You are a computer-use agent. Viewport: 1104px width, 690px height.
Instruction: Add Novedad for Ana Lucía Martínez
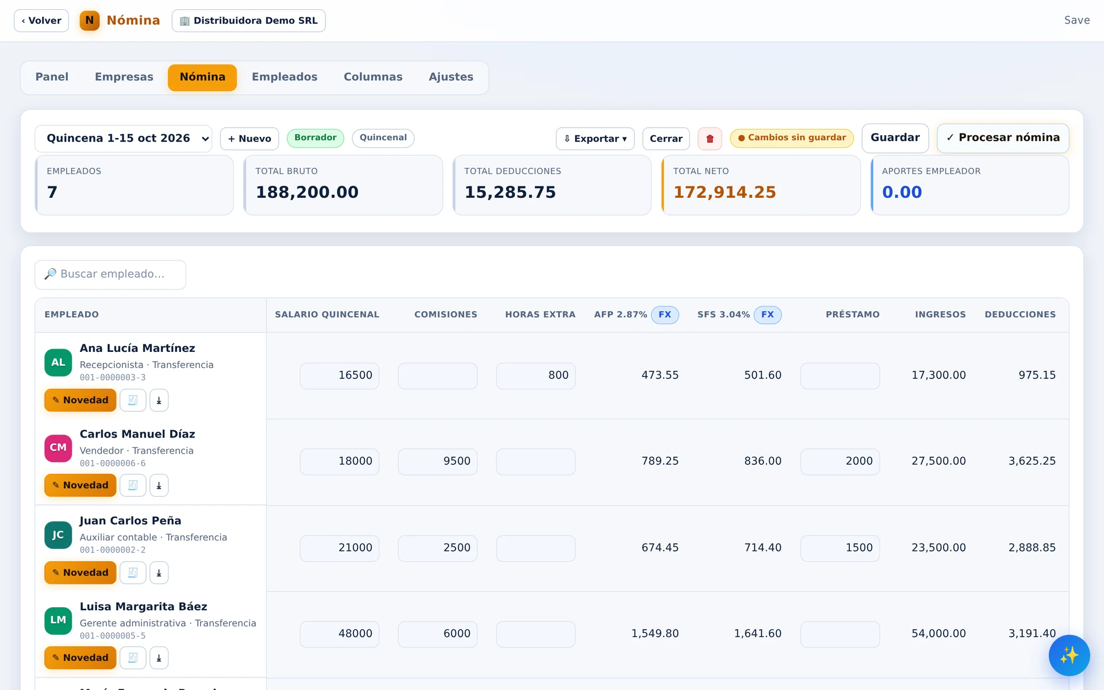[x=80, y=400]
